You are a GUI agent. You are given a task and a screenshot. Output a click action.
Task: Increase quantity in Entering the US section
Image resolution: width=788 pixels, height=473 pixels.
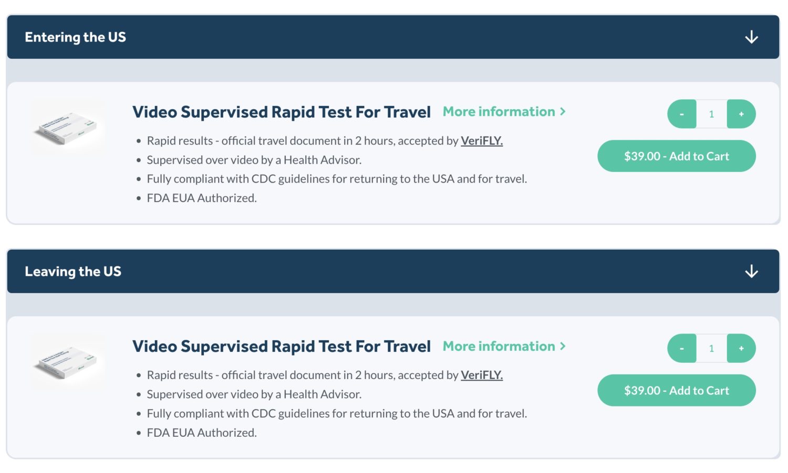(x=741, y=114)
